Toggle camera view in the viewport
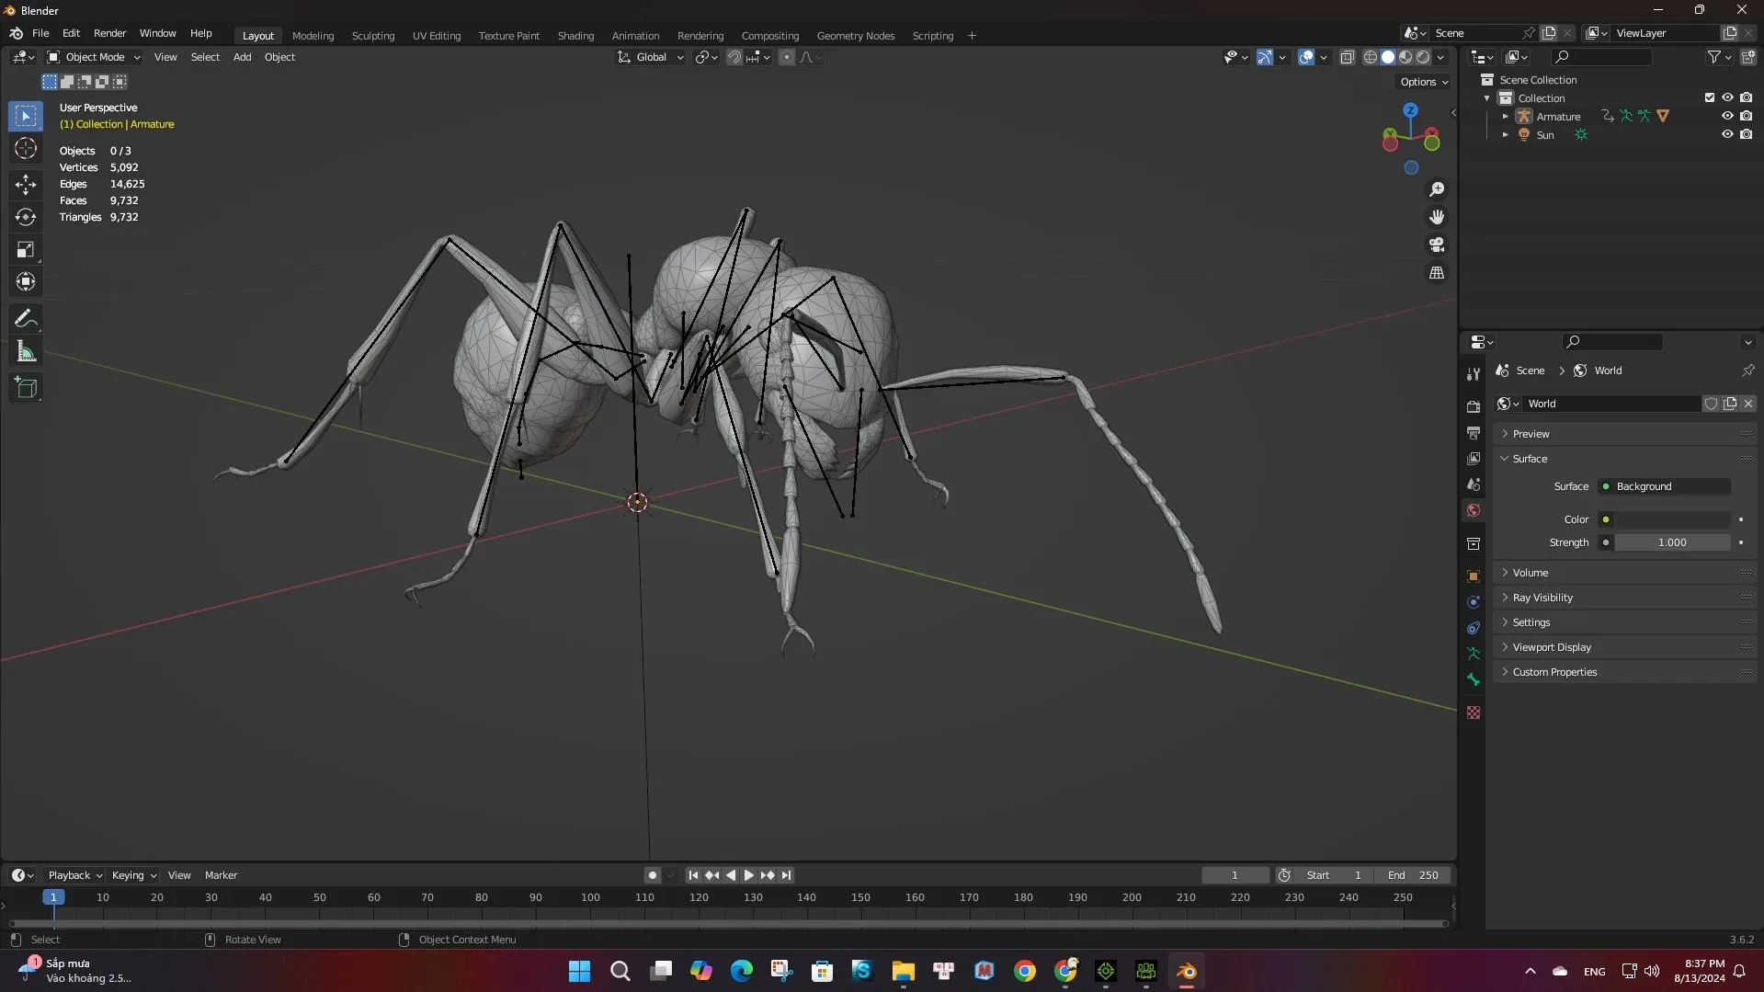1764x992 pixels. pos(1436,245)
